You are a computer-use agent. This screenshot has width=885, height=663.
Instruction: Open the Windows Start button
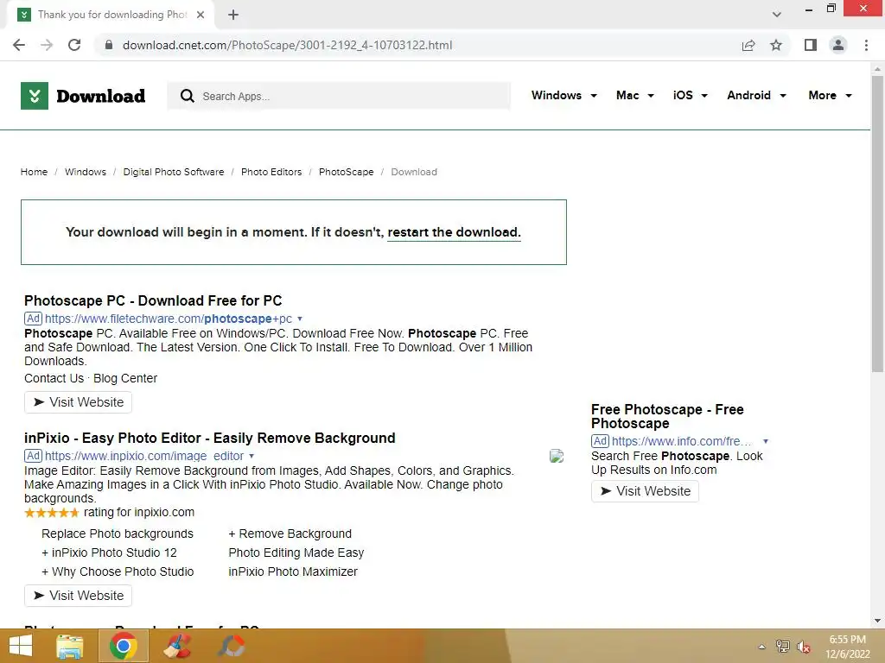click(x=21, y=646)
